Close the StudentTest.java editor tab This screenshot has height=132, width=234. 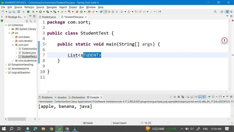(x=86, y=17)
